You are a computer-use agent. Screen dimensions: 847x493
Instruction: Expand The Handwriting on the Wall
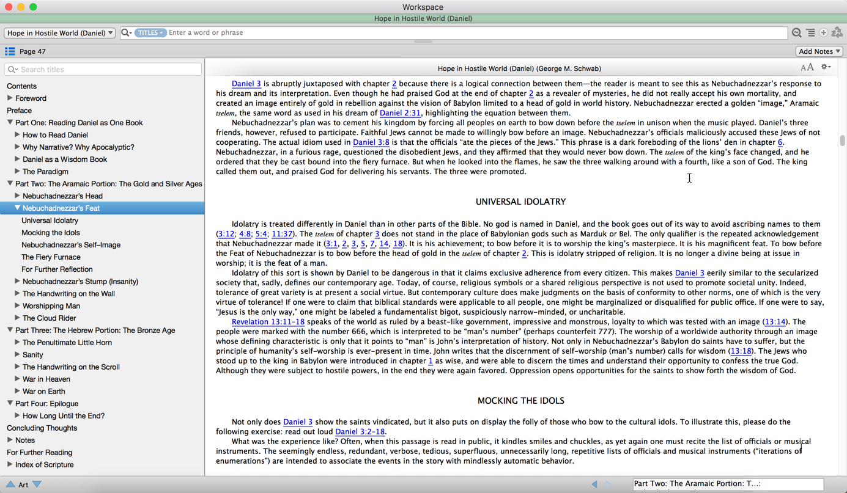17,294
